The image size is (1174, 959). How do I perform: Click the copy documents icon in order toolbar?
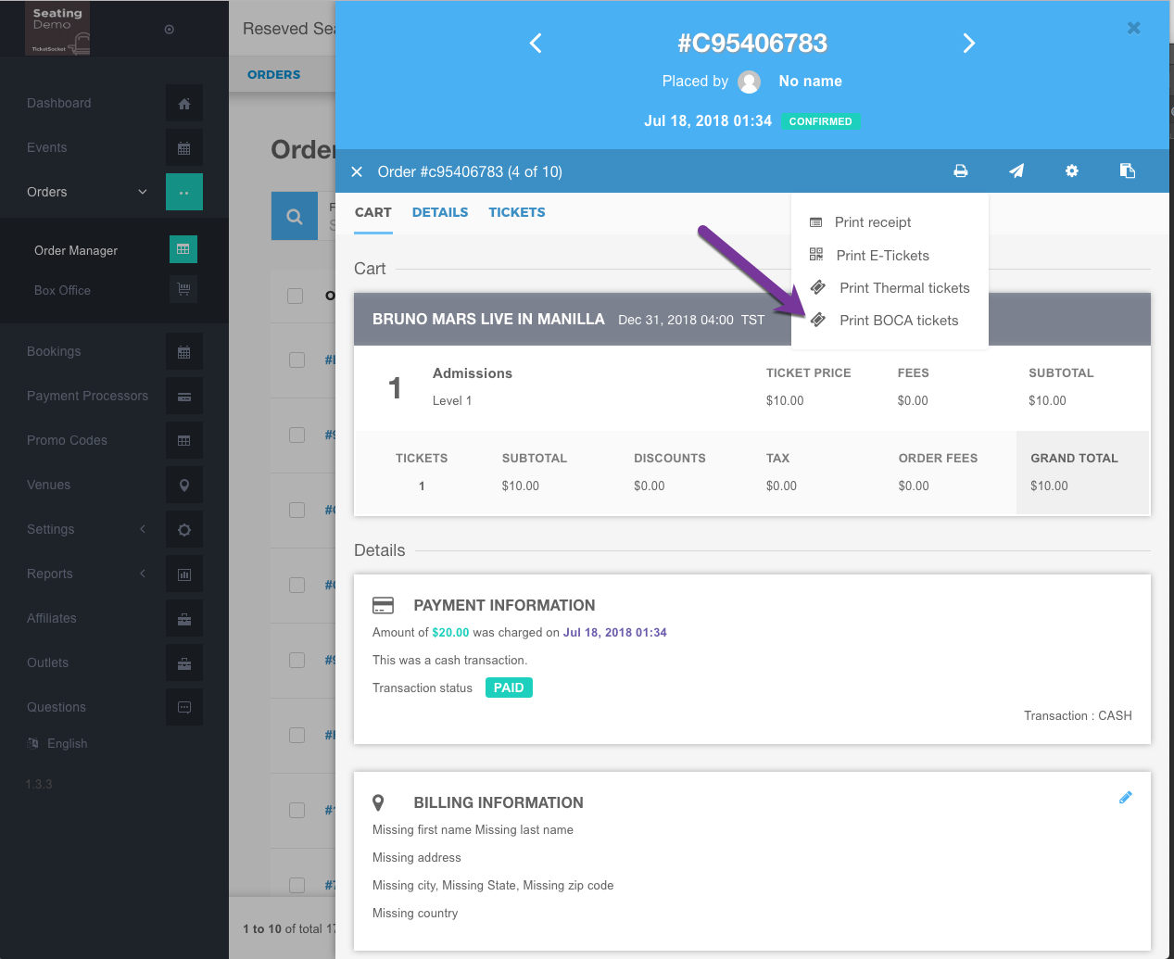(x=1128, y=171)
